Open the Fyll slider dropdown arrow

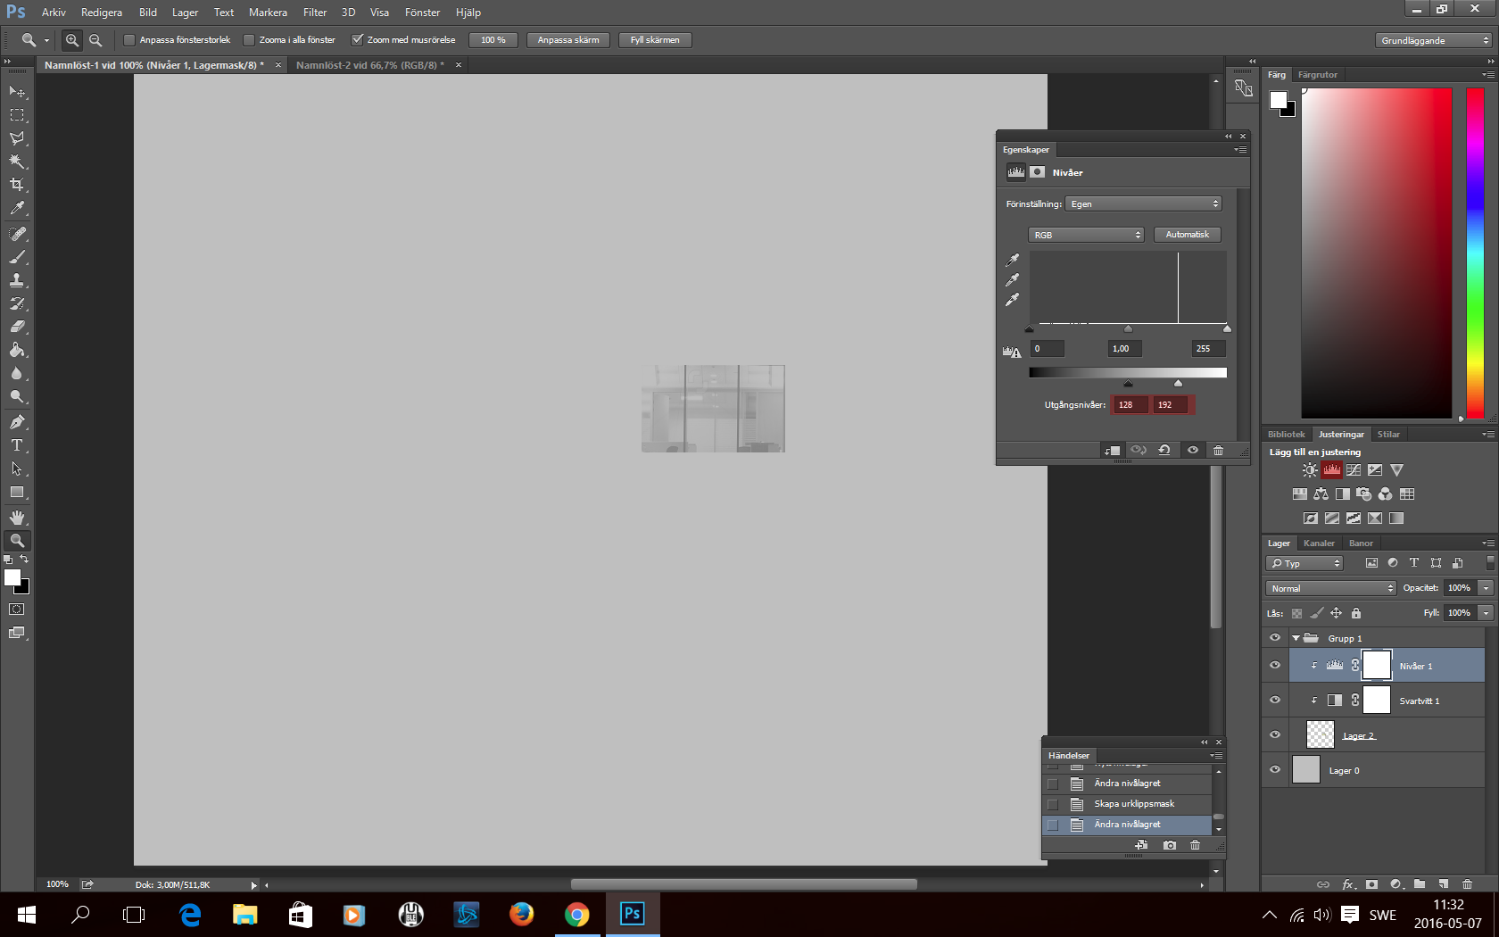1486,613
